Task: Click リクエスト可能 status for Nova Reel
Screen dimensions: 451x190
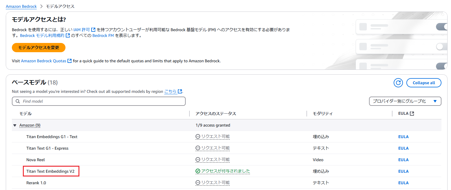Action: tap(216, 160)
